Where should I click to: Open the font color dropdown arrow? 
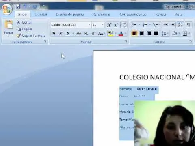tap(126, 33)
